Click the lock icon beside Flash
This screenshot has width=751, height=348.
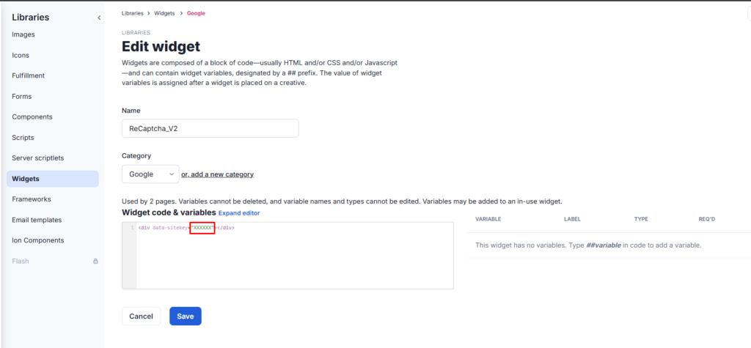(95, 262)
